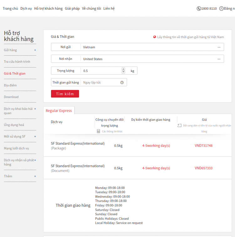
Task: Click the red Tìm kiếm button
Action: pyautogui.click(x=65, y=94)
